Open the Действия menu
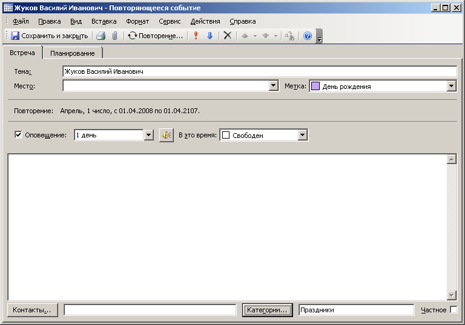The width and height of the screenshot is (465, 325). coord(205,21)
